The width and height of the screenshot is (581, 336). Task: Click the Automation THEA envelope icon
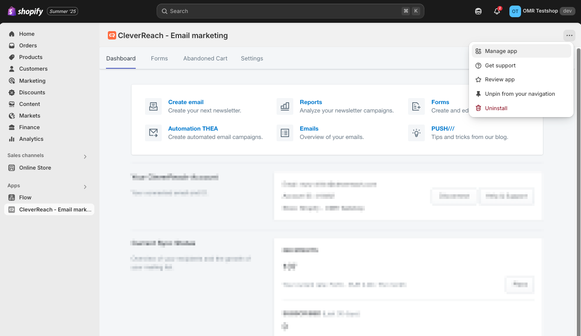tap(153, 133)
